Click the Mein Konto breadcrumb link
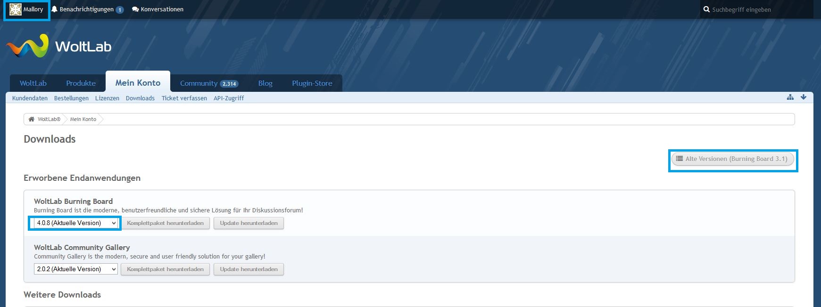 click(x=83, y=120)
